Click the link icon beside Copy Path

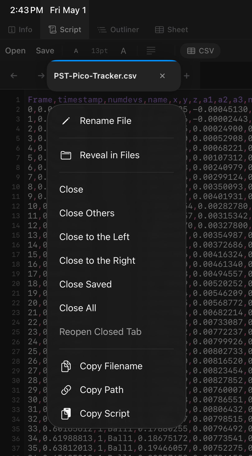click(66, 390)
